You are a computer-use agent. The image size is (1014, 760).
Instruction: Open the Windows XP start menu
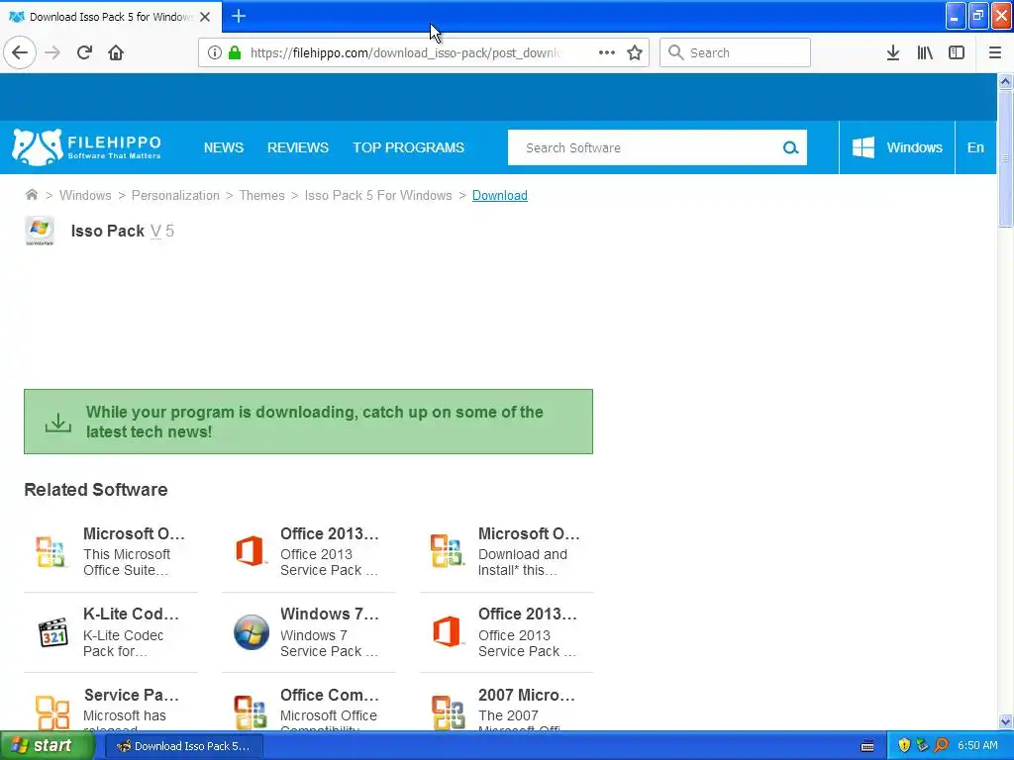pyautogui.click(x=46, y=746)
